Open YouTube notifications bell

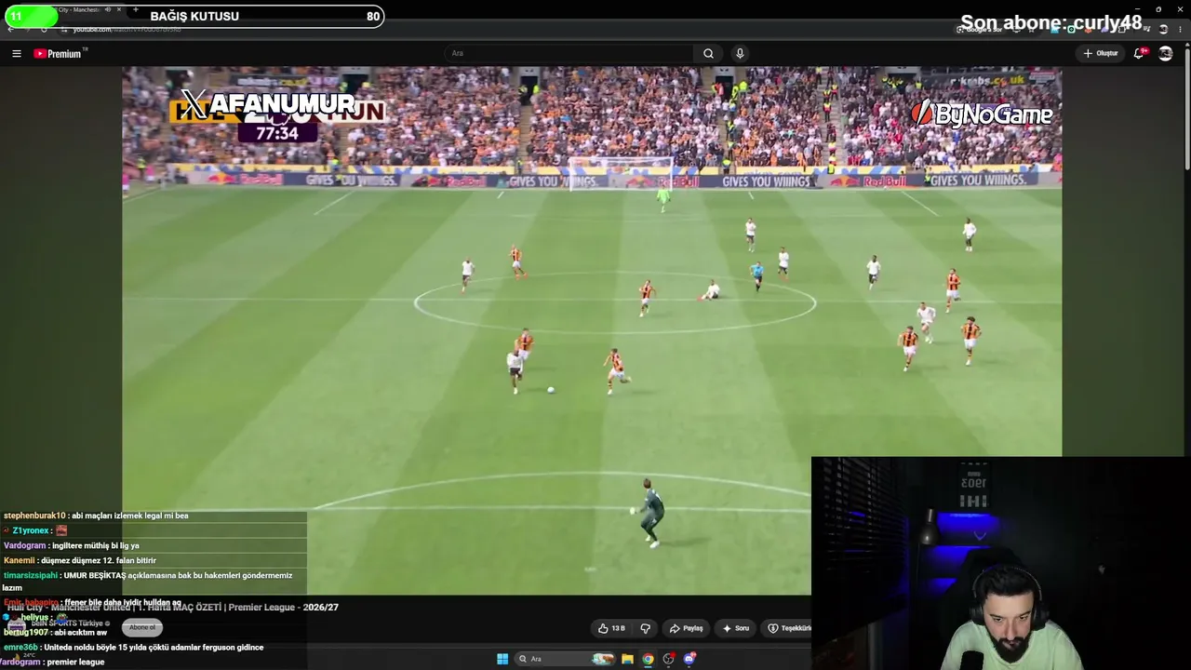coord(1139,53)
